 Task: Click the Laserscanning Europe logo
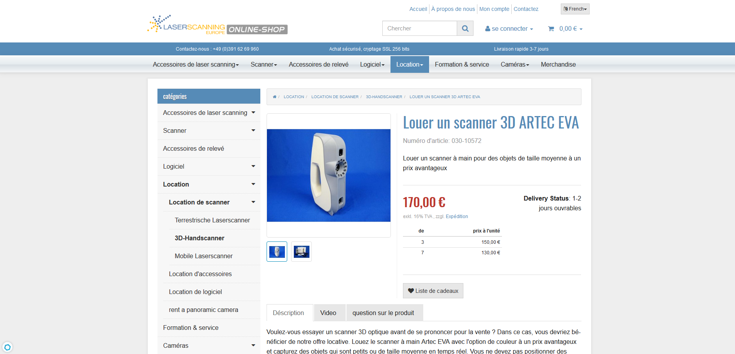click(217, 25)
